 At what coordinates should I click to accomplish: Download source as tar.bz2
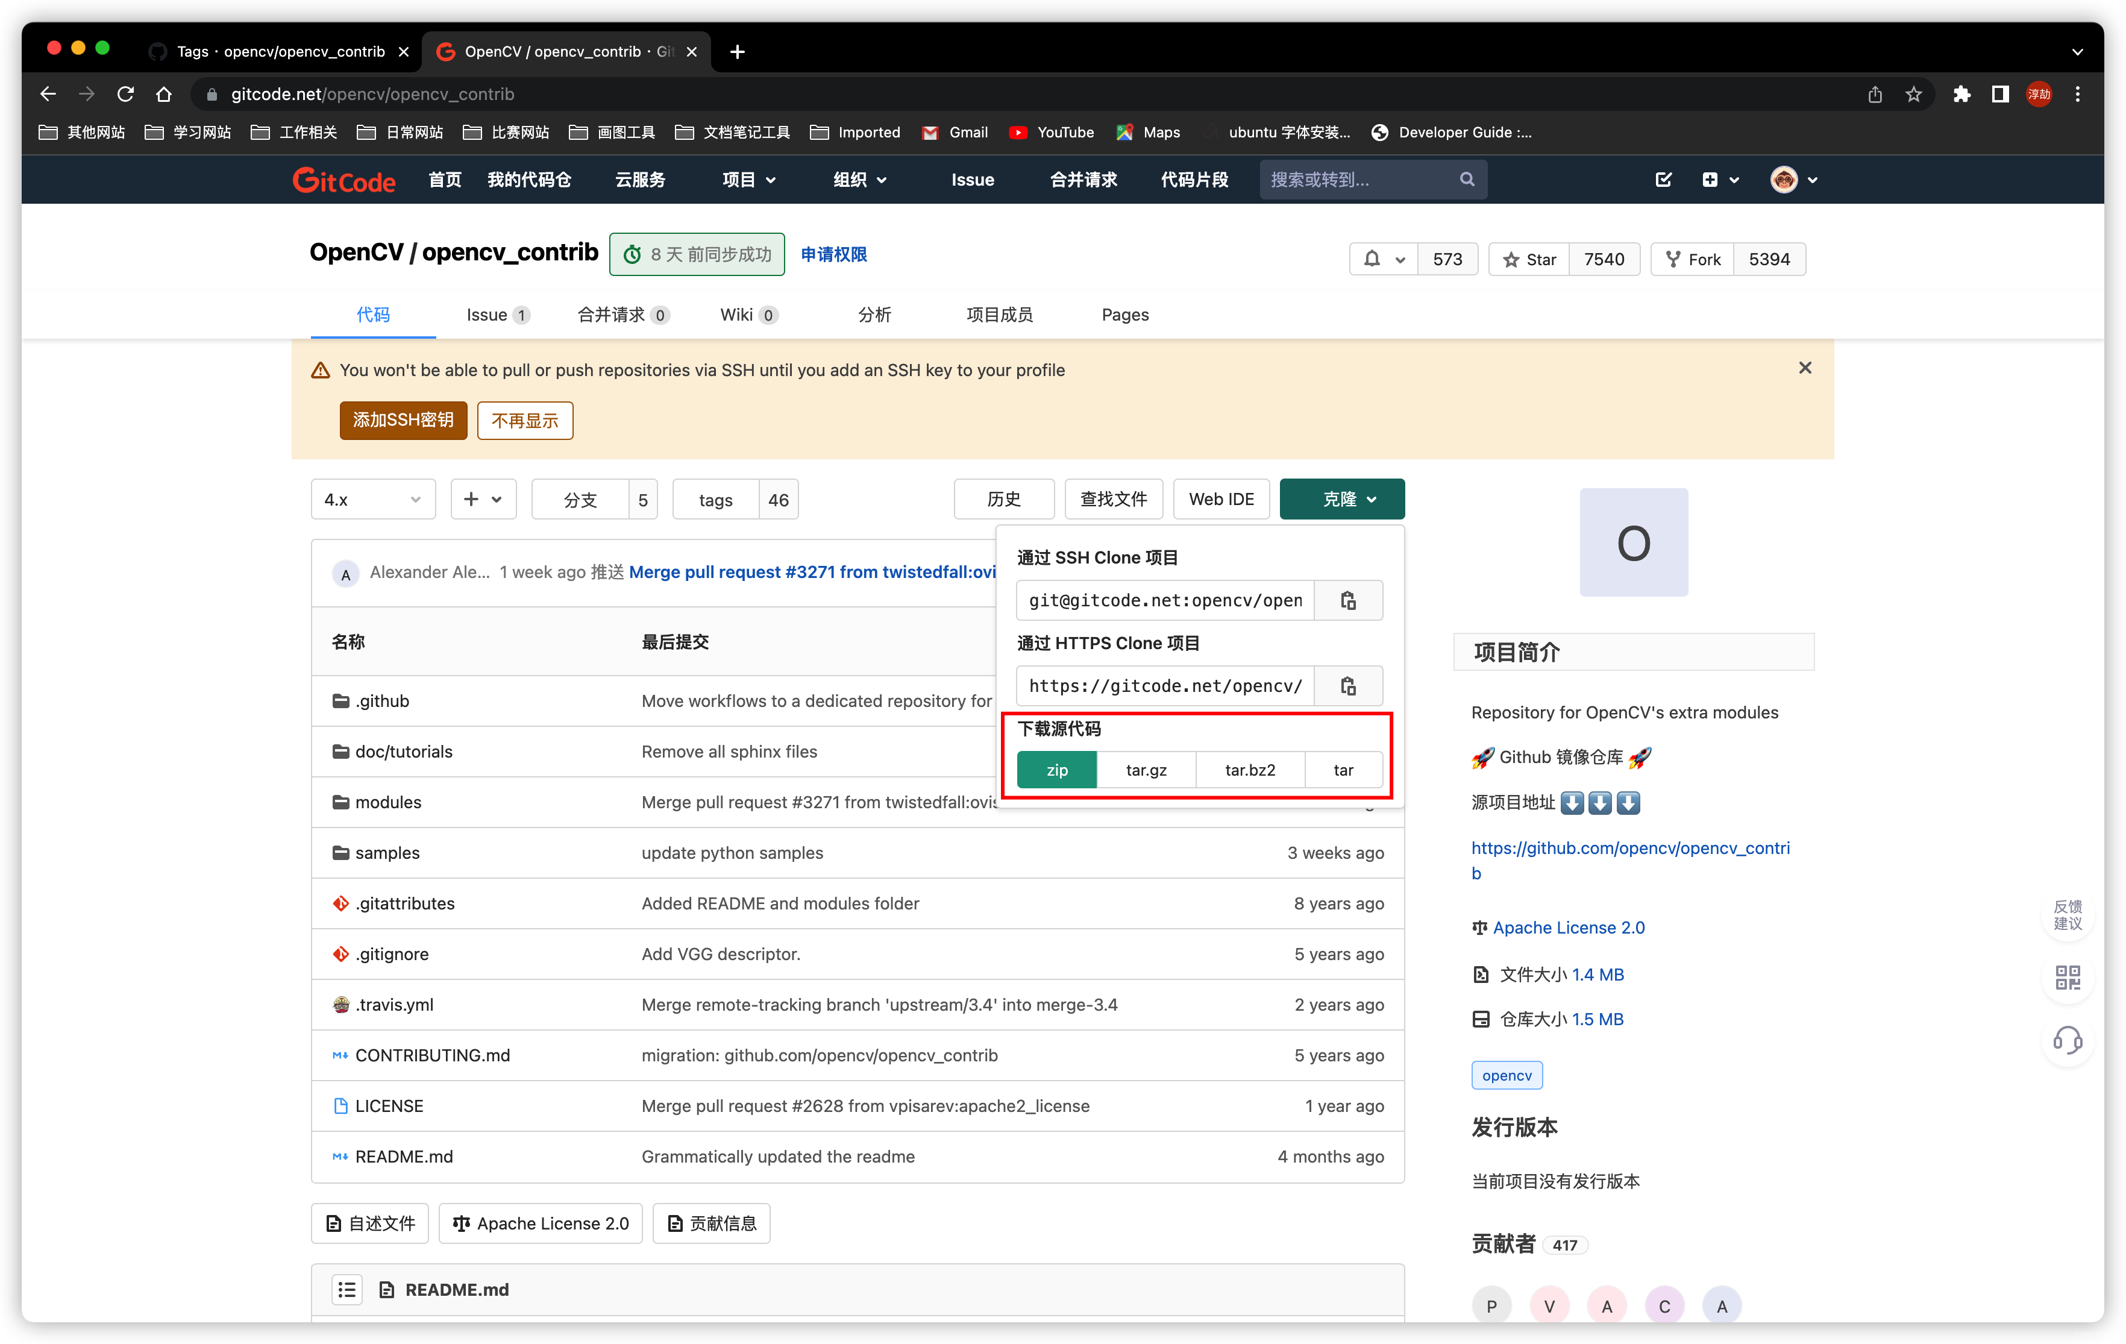pos(1249,769)
